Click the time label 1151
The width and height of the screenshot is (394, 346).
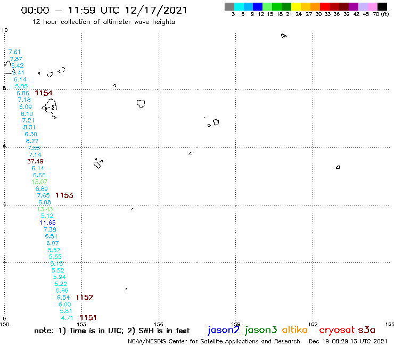click(x=88, y=318)
